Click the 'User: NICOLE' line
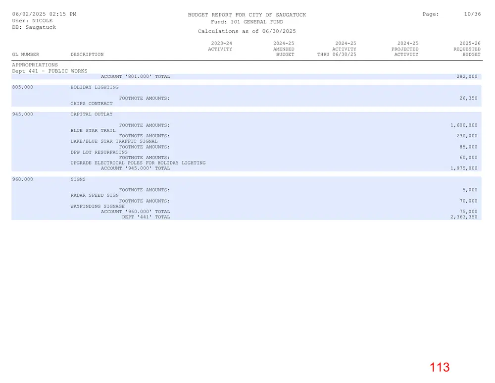The width and height of the screenshot is (495, 383). (32, 20)
